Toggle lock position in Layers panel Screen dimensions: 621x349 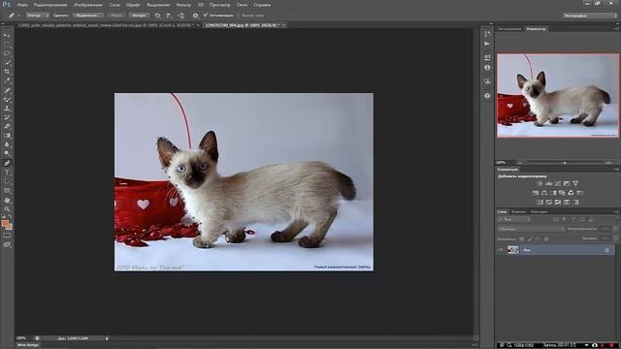(x=539, y=238)
